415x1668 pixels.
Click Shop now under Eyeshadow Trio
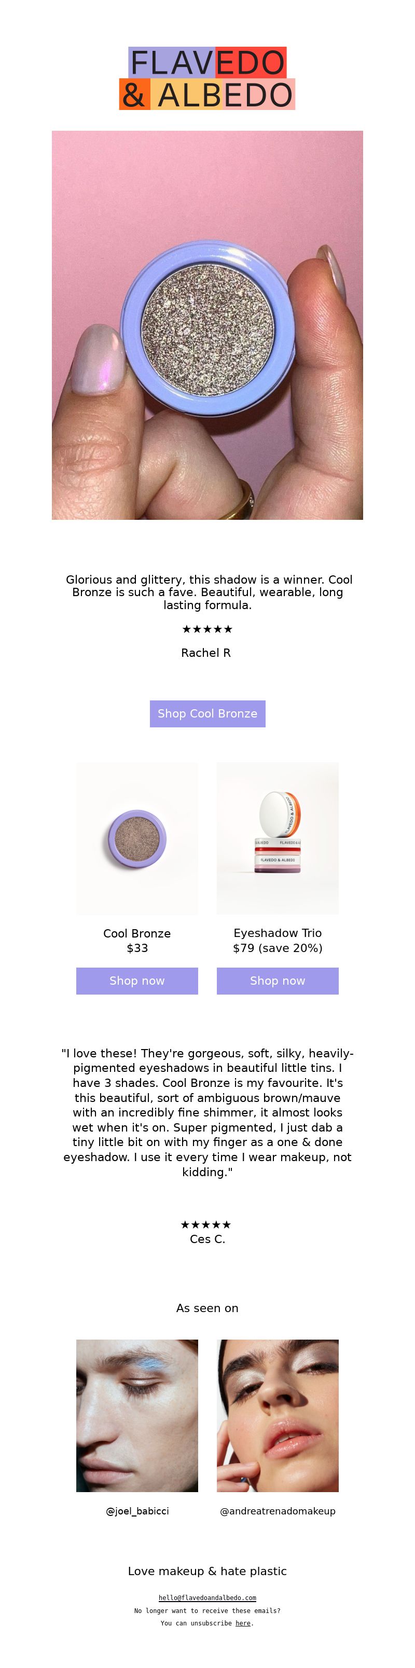[x=278, y=981]
